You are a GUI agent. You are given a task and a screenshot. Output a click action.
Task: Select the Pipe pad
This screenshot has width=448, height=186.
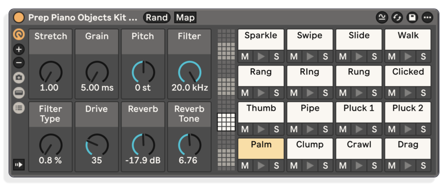point(310,113)
